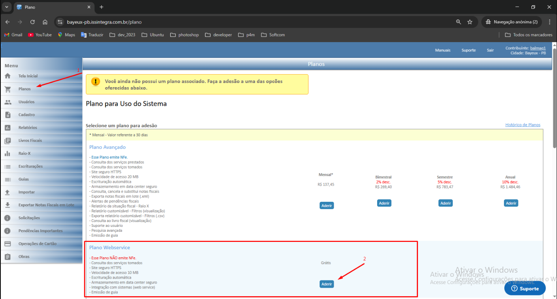Image resolution: width=557 pixels, height=299 pixels.
Task: Click the Importar upload icon
Action: pos(7,192)
